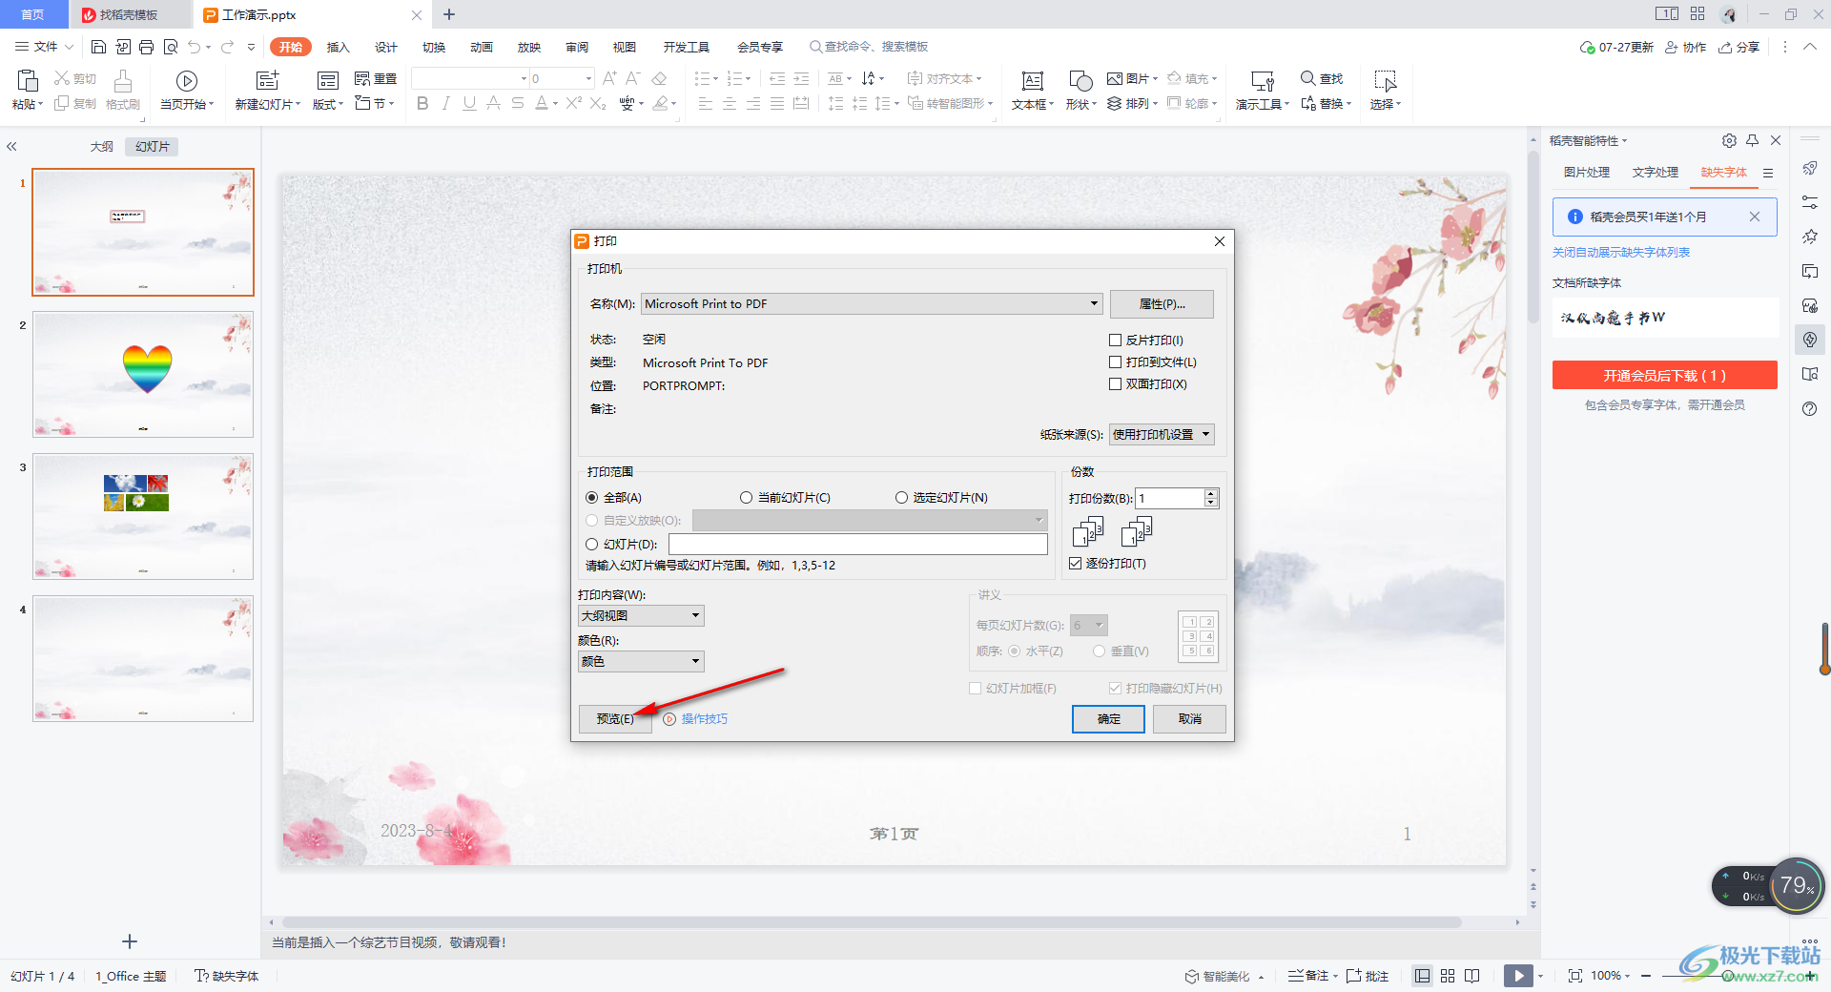
Task: Enable reverse print checkbox 反片打印
Action: tap(1115, 341)
